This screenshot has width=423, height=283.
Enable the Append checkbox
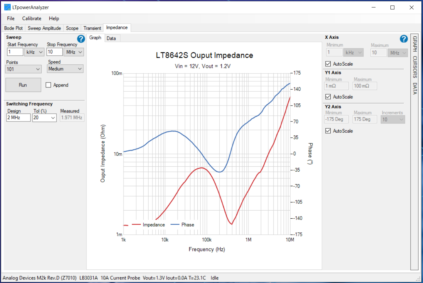(47, 85)
